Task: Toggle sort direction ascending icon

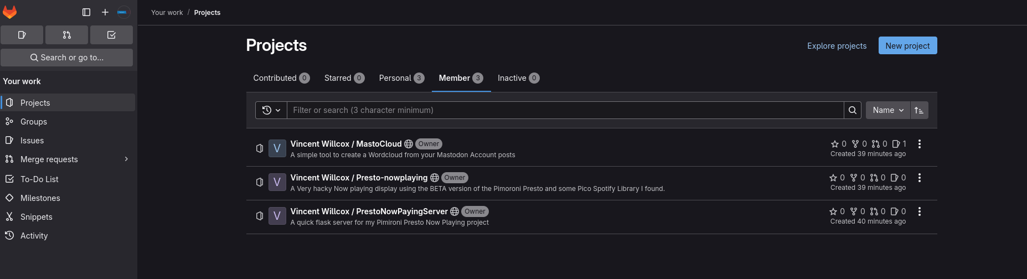Action: [919, 110]
